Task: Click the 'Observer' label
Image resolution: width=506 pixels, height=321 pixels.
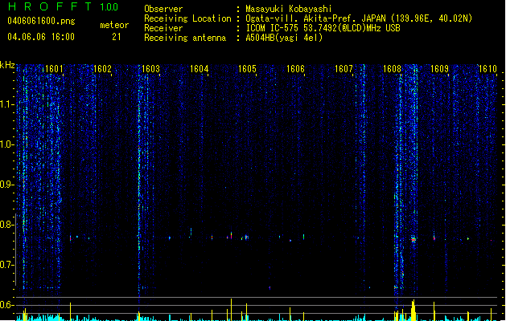Action: pyautogui.click(x=163, y=9)
